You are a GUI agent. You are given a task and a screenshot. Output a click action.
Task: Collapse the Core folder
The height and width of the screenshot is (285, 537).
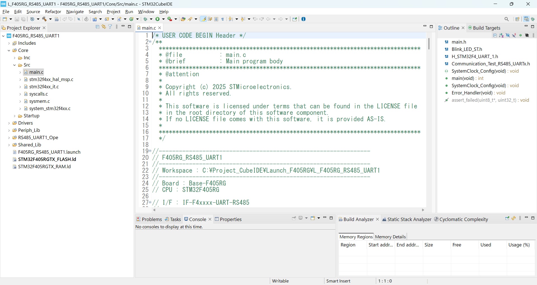[x=9, y=51]
